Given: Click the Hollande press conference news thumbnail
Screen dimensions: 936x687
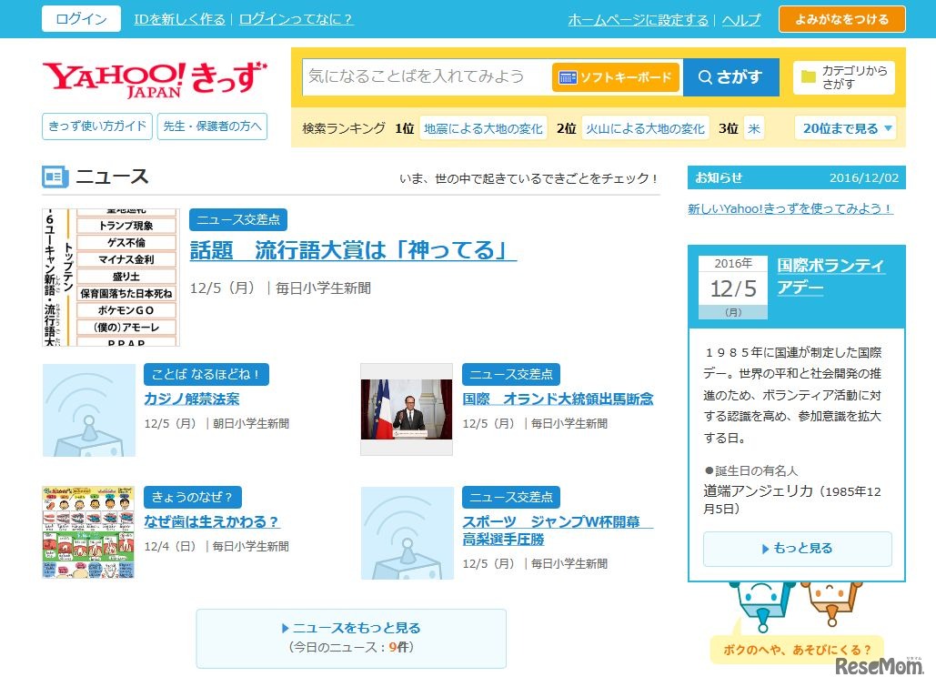Looking at the screenshot, I should point(407,409).
